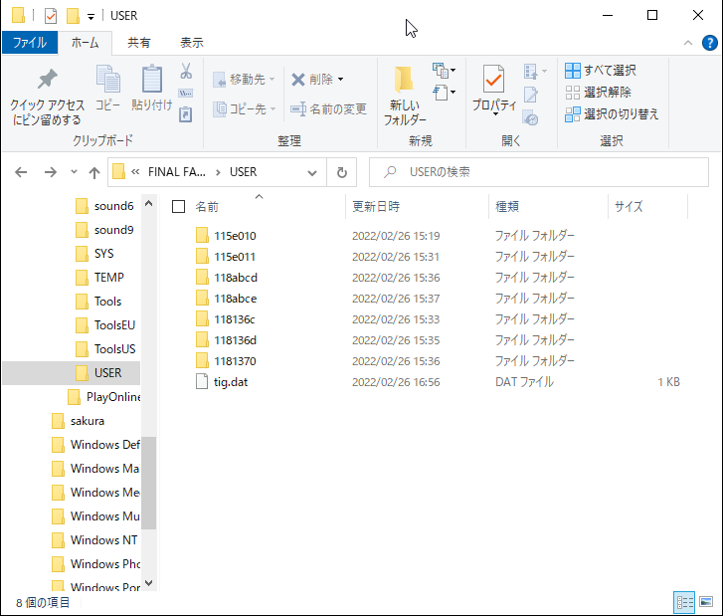Invert selection with 選択の切り替え
The image size is (723, 616).
pyautogui.click(x=612, y=114)
